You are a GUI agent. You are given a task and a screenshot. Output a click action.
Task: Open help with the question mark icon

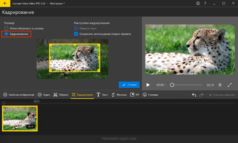click(205, 4)
